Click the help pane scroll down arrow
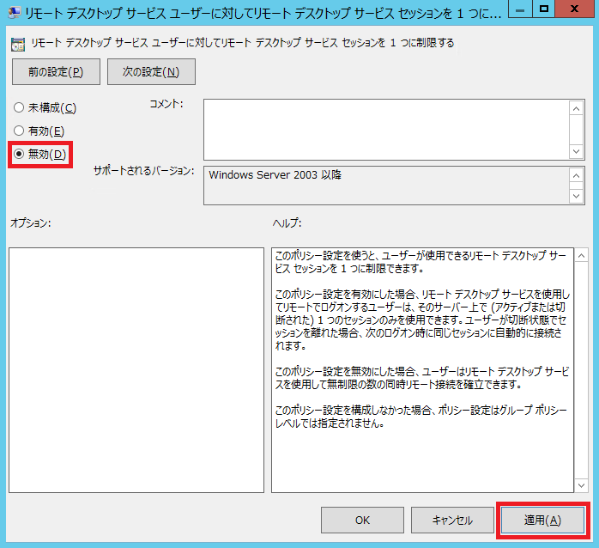Screen dimensions: 599x548 click(581, 485)
